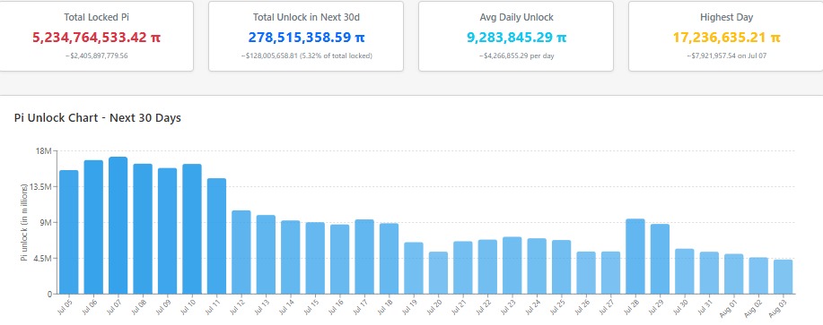Click the Jul 24 bar
Viewport: 823px width, 325px height.
click(x=538, y=266)
